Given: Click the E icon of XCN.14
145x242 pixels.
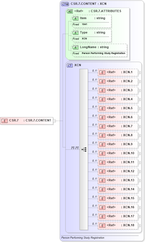Looking at the screenshot, I should point(102,190).
